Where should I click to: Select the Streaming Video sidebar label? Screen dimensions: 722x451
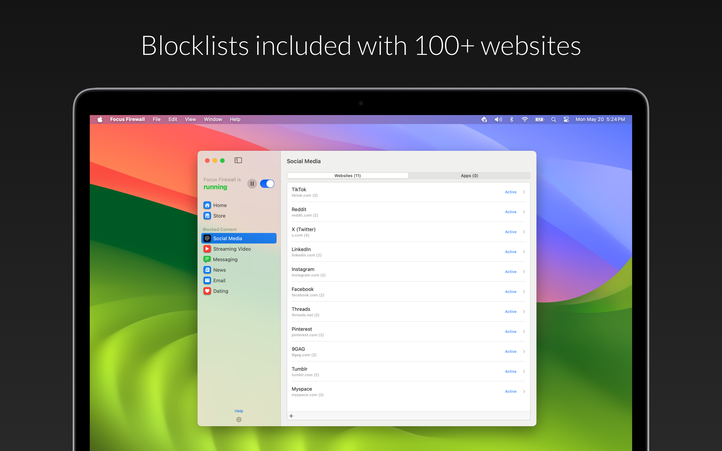click(232, 249)
